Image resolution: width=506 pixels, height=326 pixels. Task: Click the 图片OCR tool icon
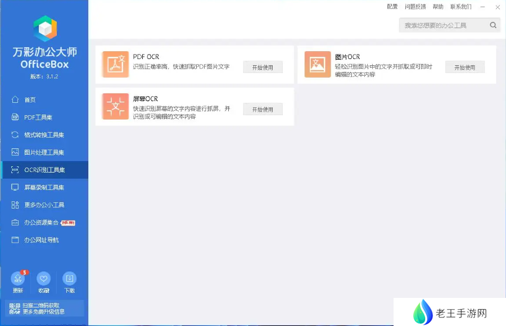pos(318,64)
